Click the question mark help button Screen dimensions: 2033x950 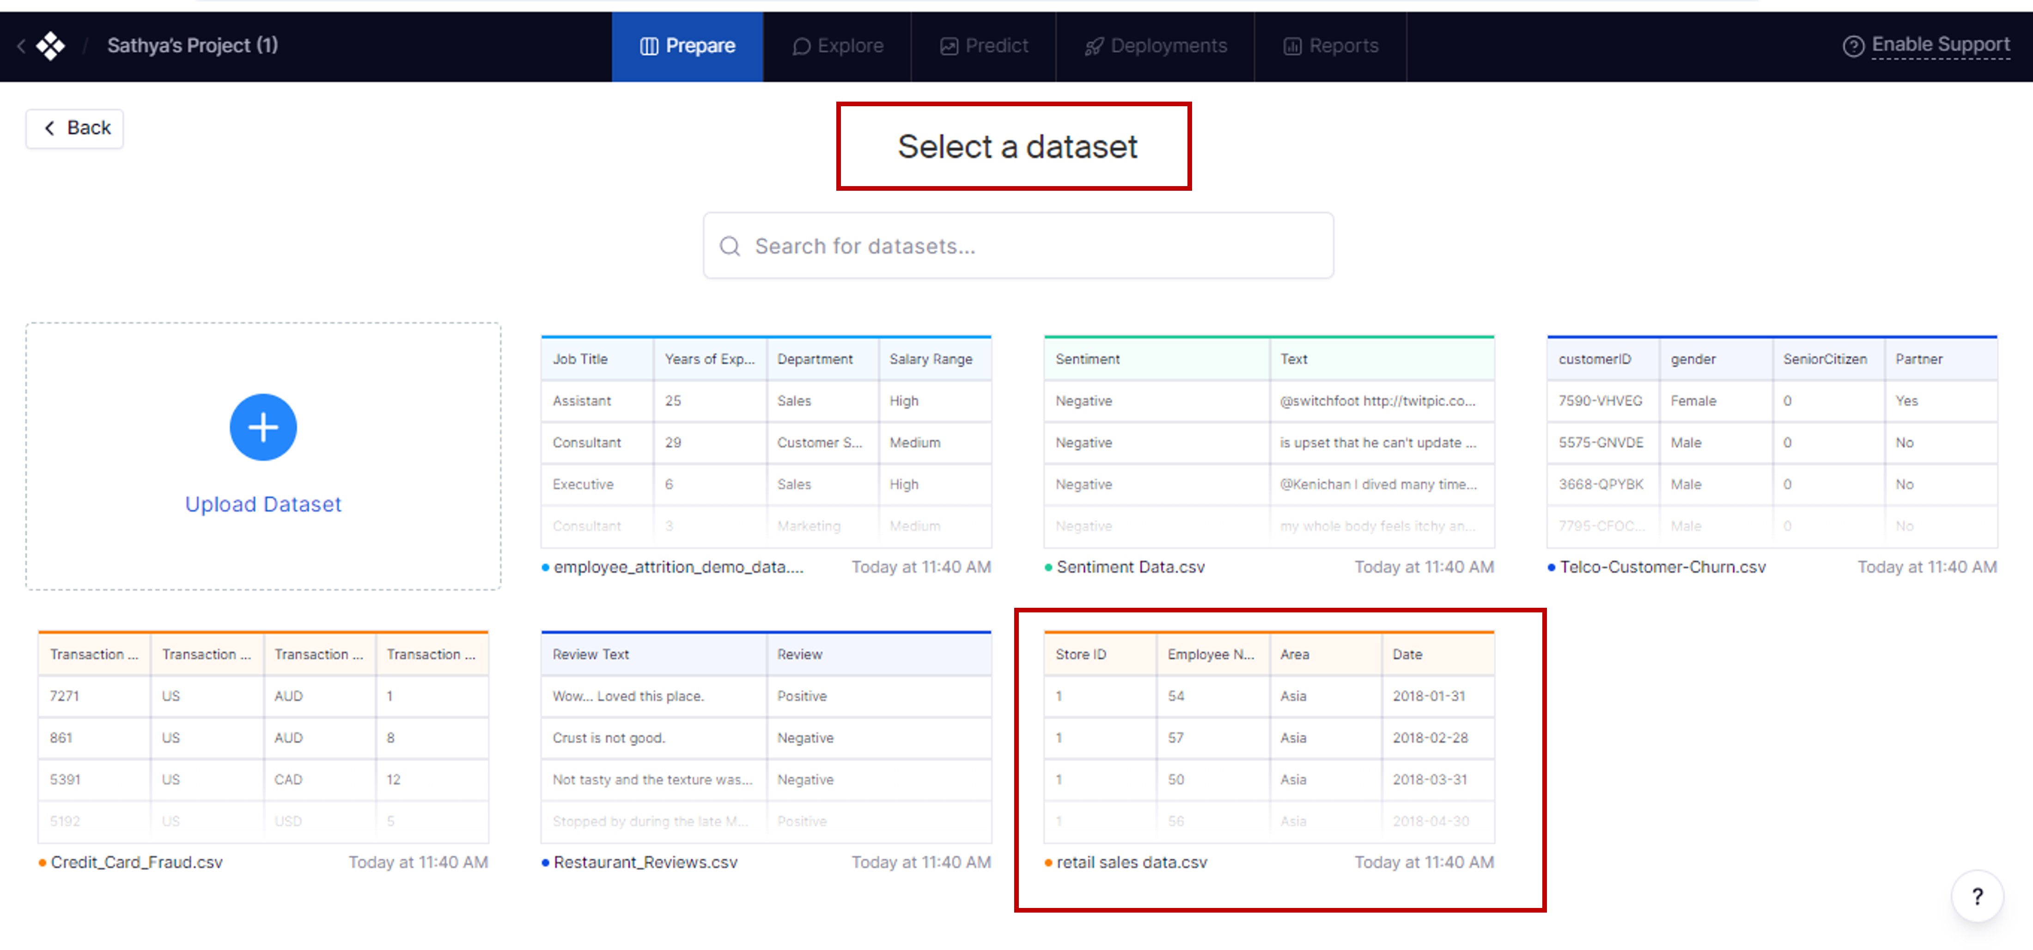coord(1977,896)
